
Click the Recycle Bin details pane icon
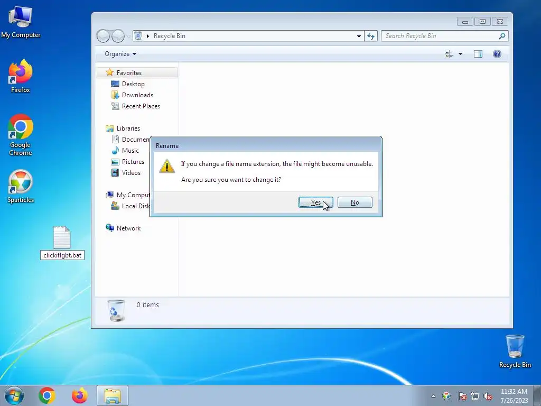[116, 310]
